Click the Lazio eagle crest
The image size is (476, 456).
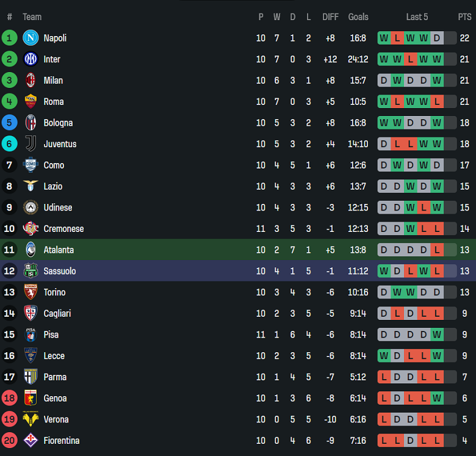(31, 186)
